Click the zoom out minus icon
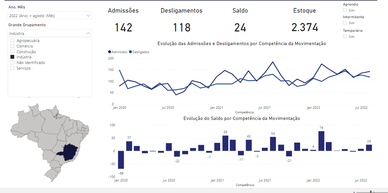 [354, 192]
